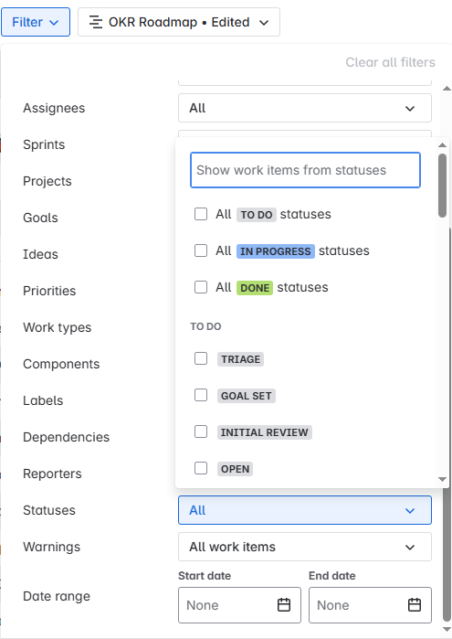Click the Projects filter label
The height and width of the screenshot is (639, 452).
47,181
